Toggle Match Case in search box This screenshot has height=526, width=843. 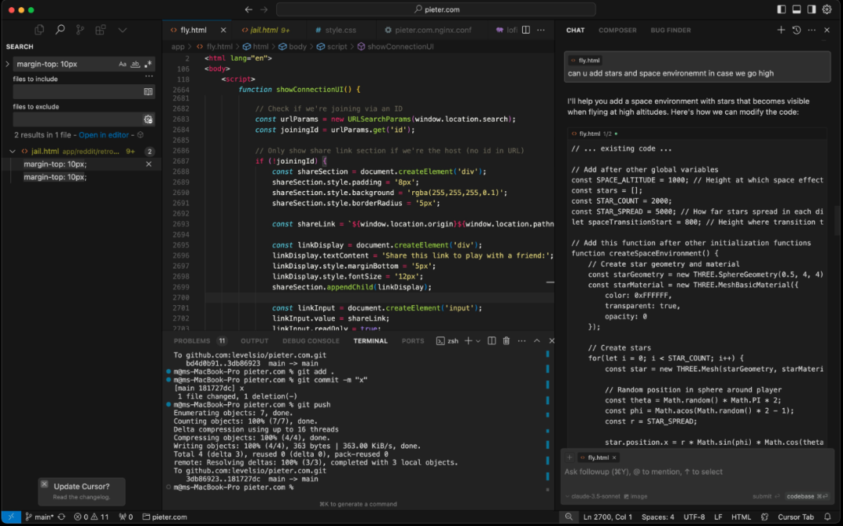[123, 64]
